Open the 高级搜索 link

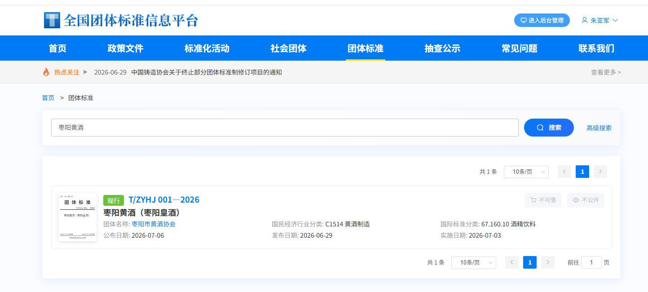pos(599,128)
